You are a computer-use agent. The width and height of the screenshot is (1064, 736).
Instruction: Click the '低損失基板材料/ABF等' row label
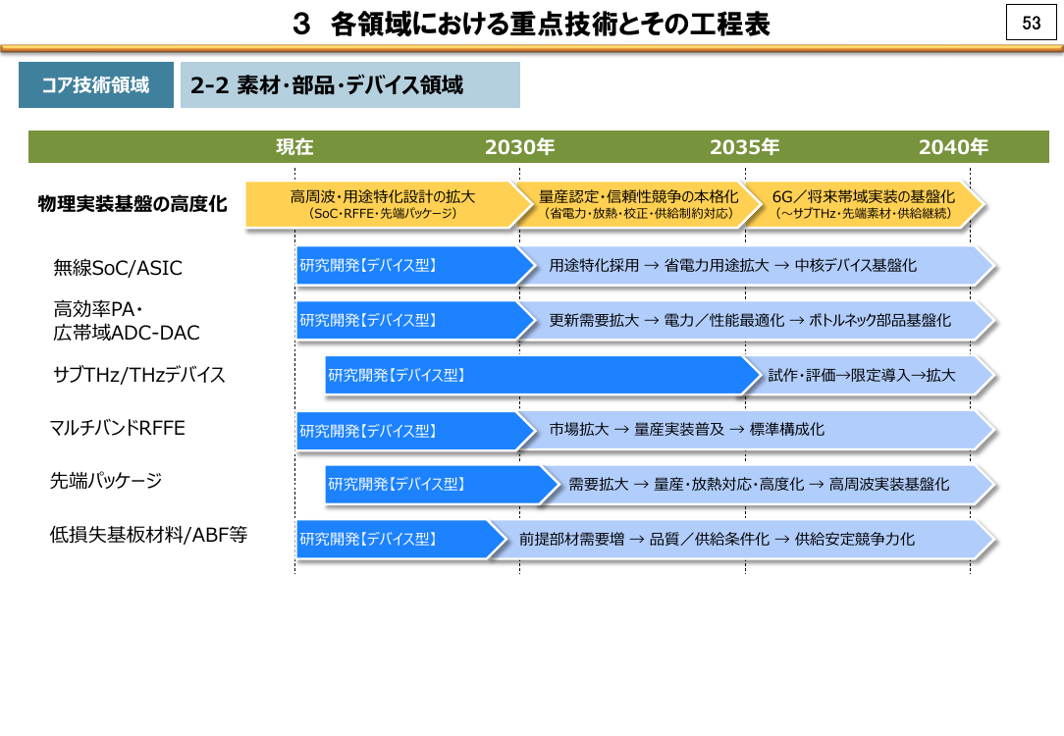pyautogui.click(x=148, y=535)
